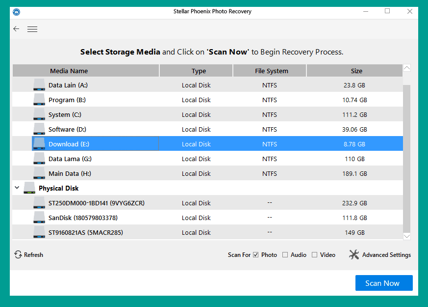Click the Physical Disk group icon

(29, 188)
